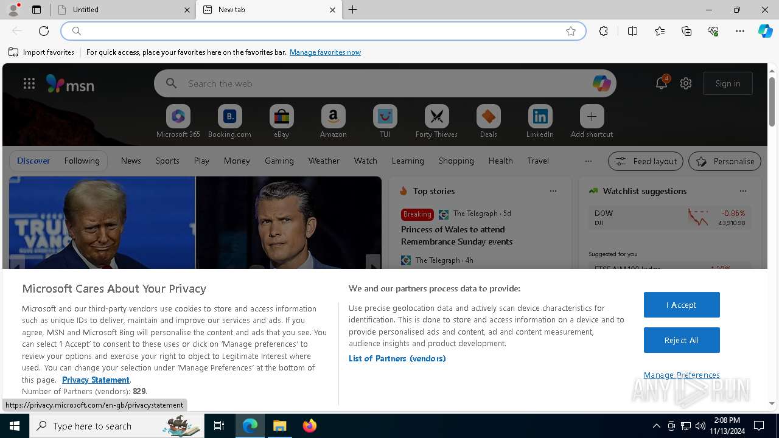
Task: Open the Travel category
Action: pyautogui.click(x=538, y=161)
